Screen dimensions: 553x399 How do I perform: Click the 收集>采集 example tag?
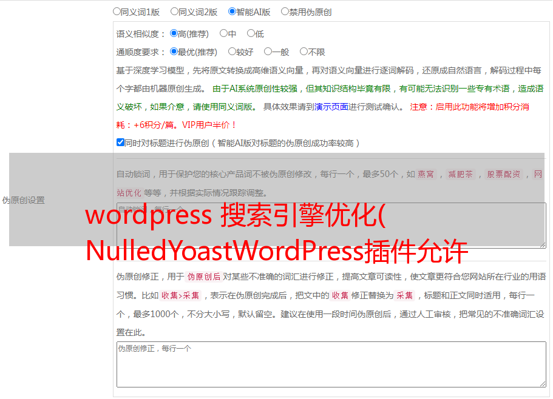click(x=180, y=295)
